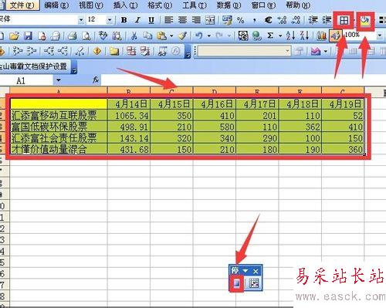Toggle Center alignment on the Formatting toolbar

coord(182,20)
